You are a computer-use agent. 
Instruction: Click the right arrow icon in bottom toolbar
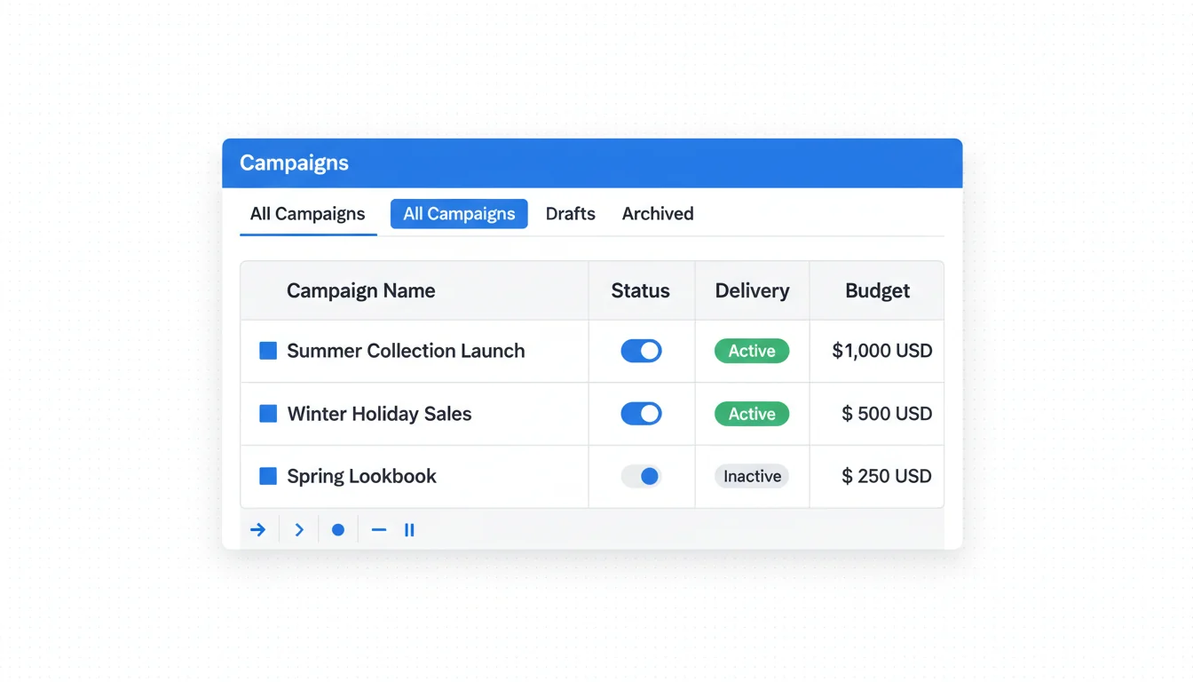click(x=258, y=530)
